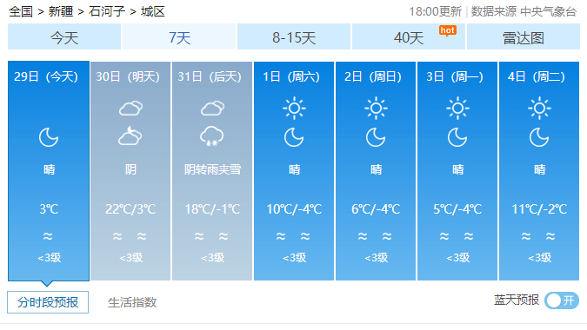Switch to the 8-15天 forecast tab
This screenshot has height=330, width=587.
coord(294,37)
